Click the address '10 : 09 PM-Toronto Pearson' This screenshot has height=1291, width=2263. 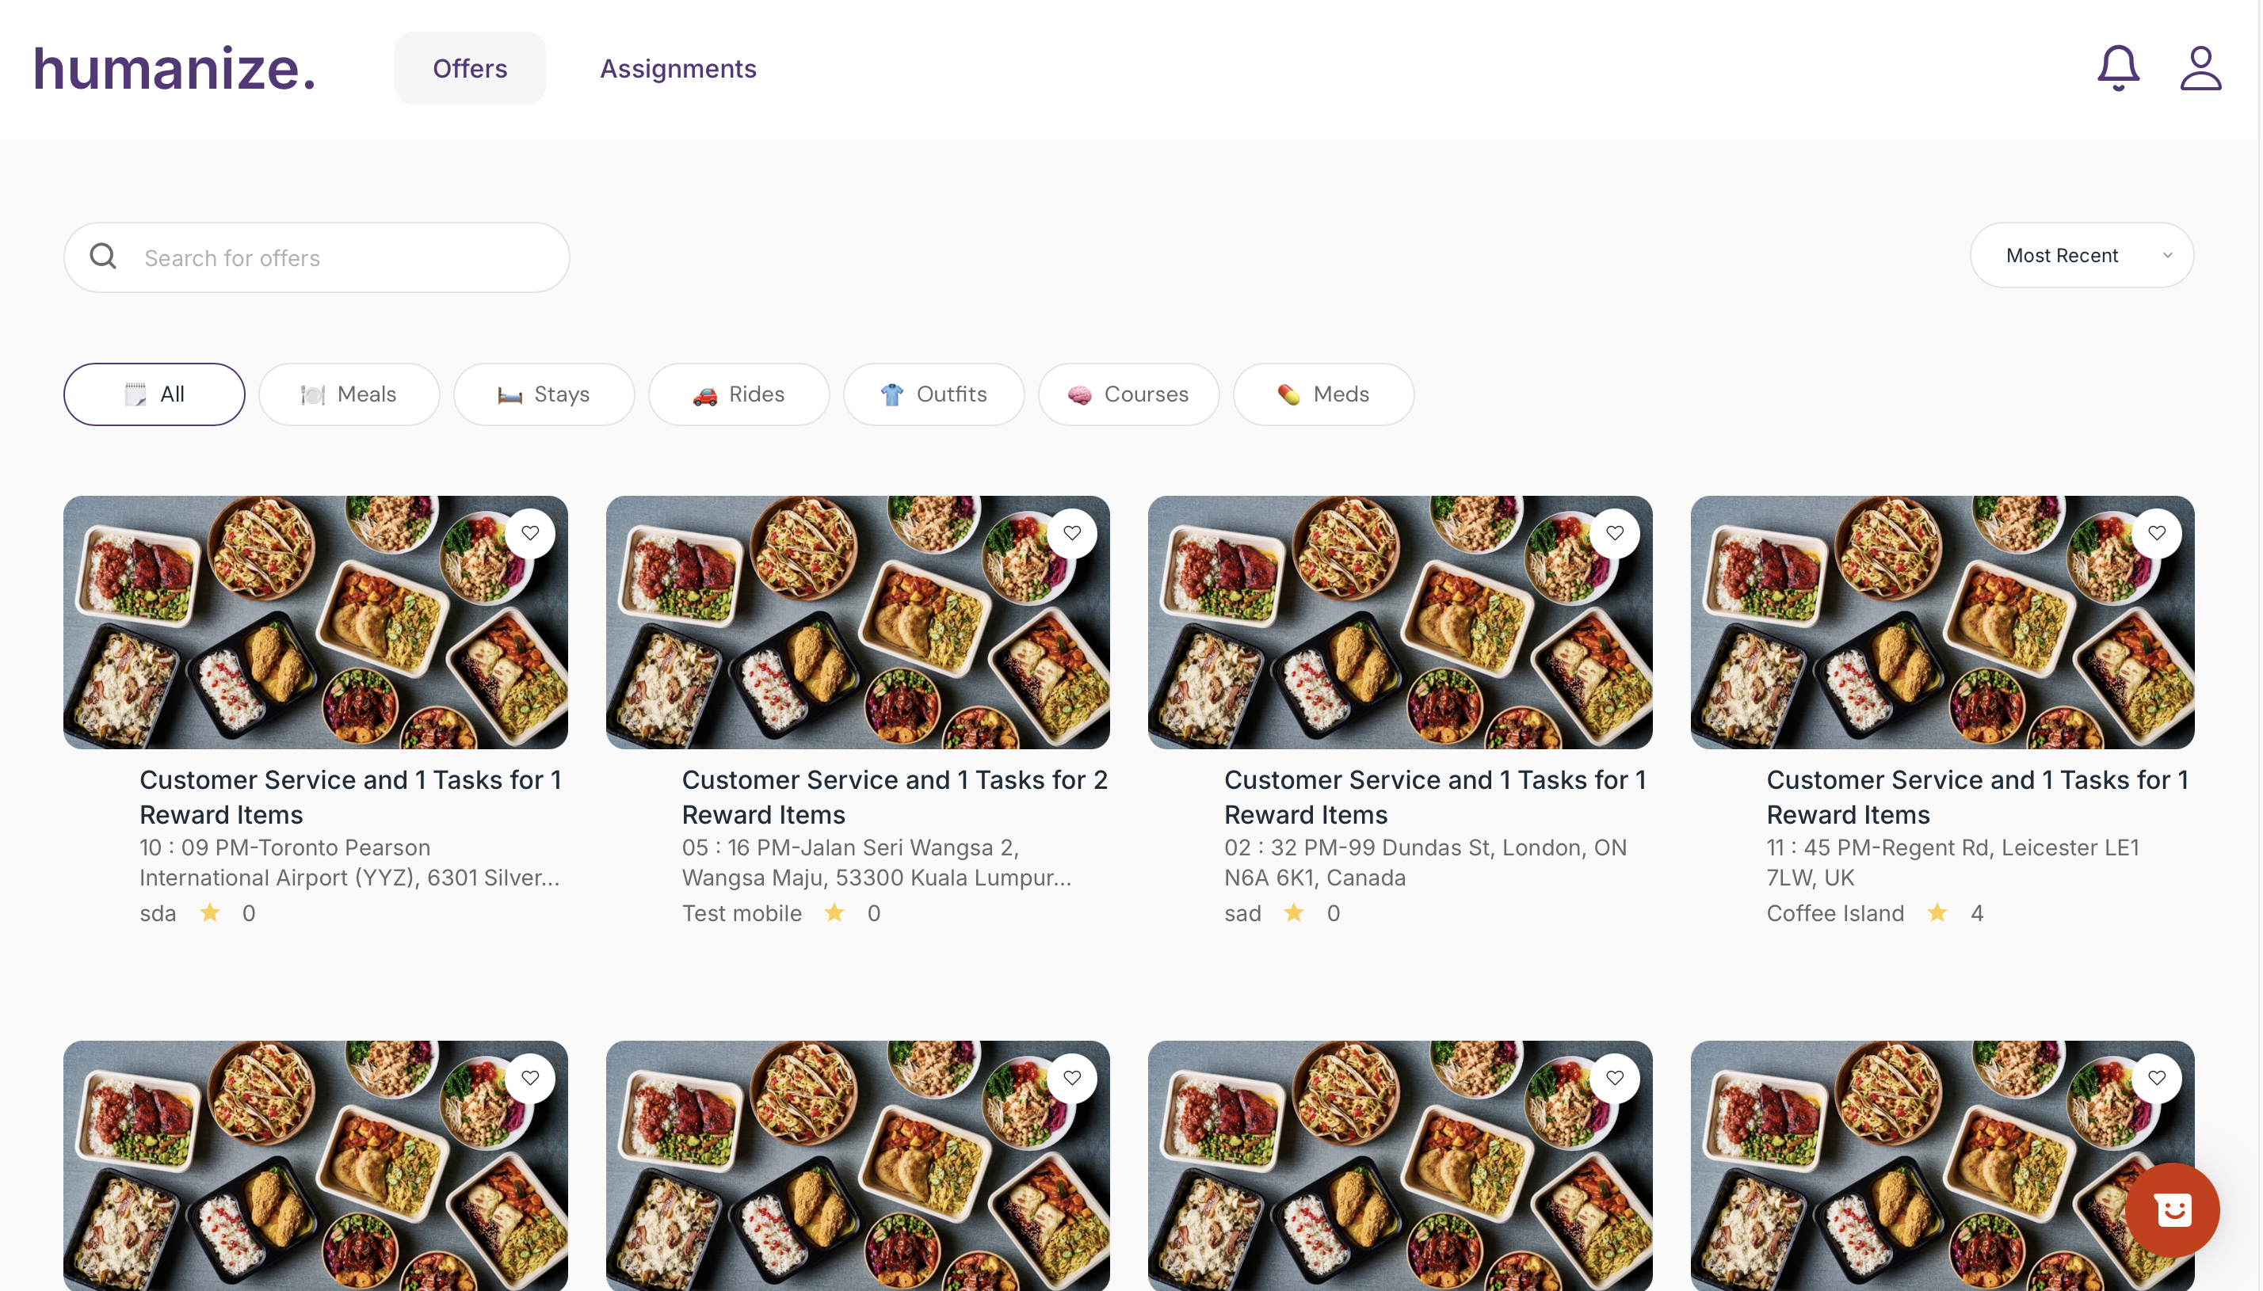tap(349, 863)
